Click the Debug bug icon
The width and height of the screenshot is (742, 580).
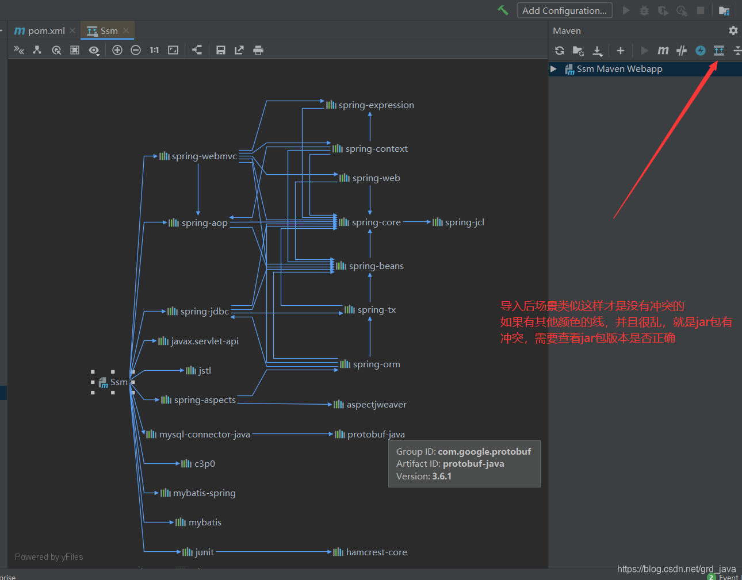(644, 10)
